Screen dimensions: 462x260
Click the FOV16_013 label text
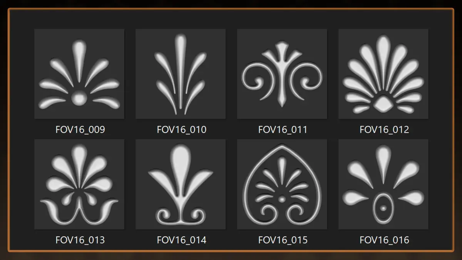point(80,240)
